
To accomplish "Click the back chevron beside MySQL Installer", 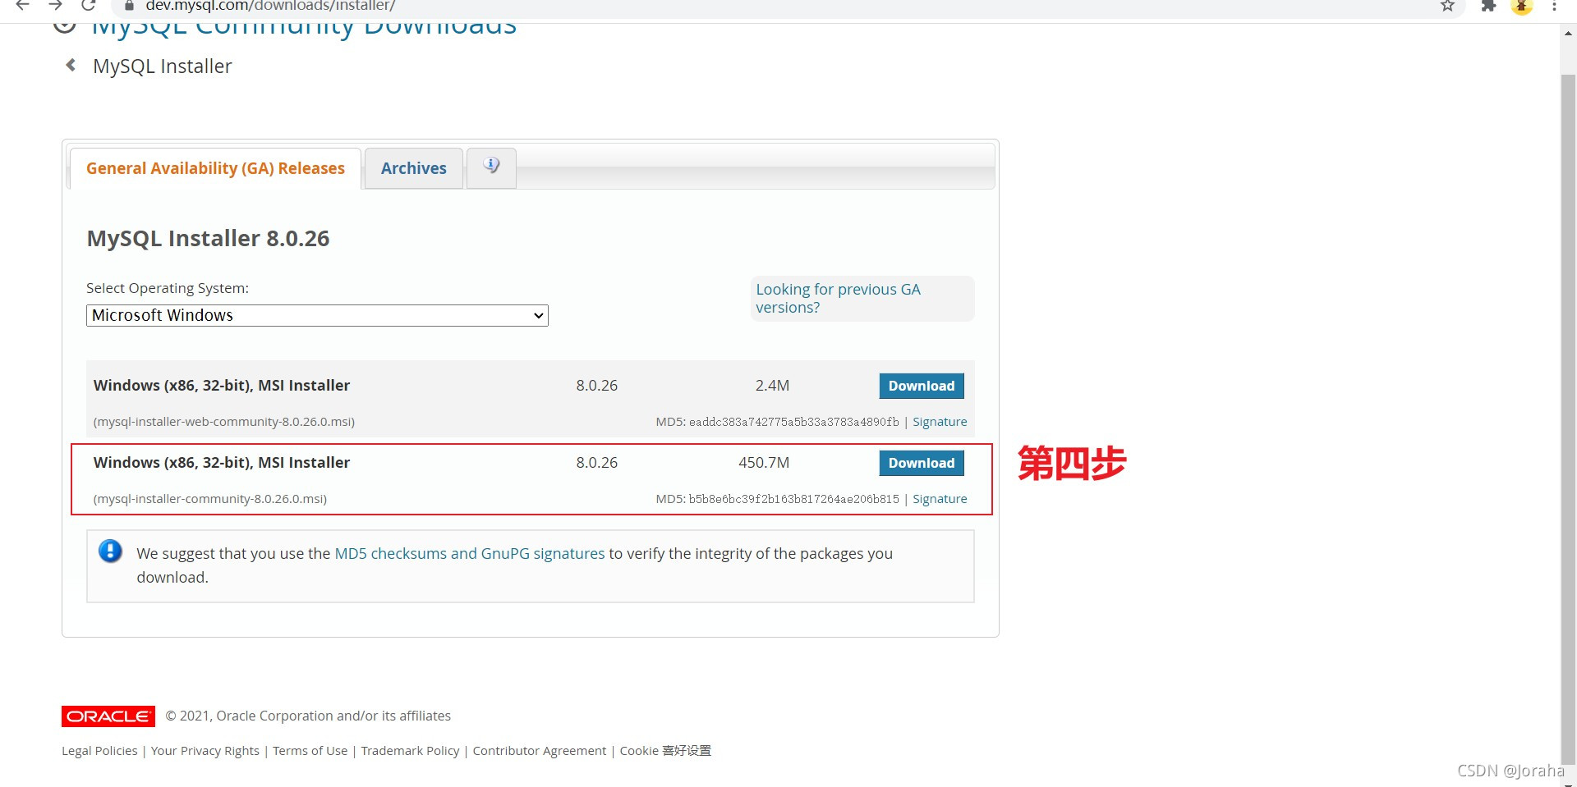I will coord(71,65).
